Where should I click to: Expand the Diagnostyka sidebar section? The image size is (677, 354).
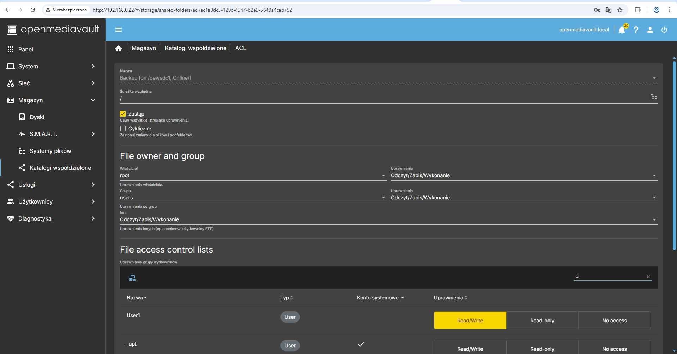point(53,218)
